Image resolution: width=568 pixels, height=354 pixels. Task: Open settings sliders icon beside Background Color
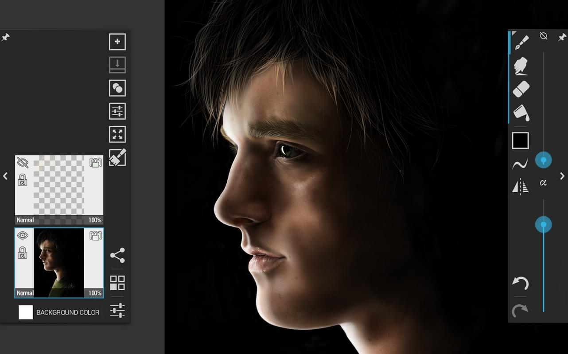[x=117, y=310]
